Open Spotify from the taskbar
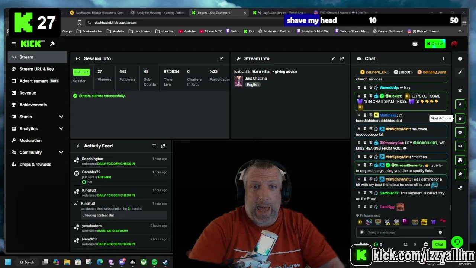 (154, 262)
